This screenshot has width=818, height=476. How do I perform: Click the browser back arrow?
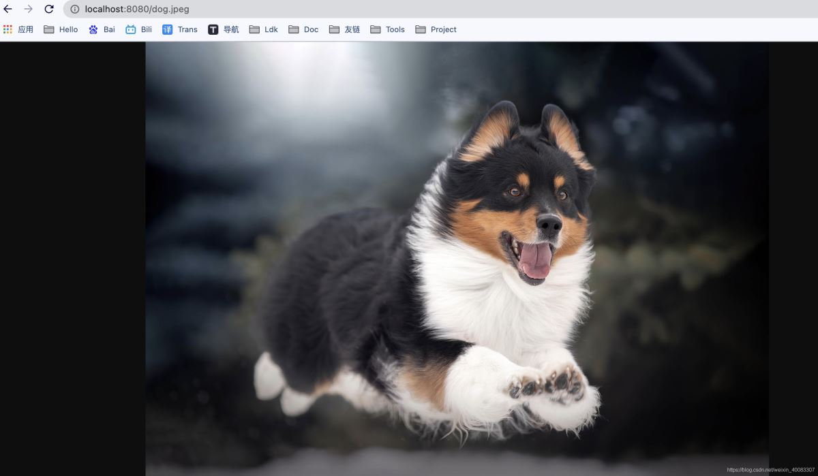pos(8,9)
